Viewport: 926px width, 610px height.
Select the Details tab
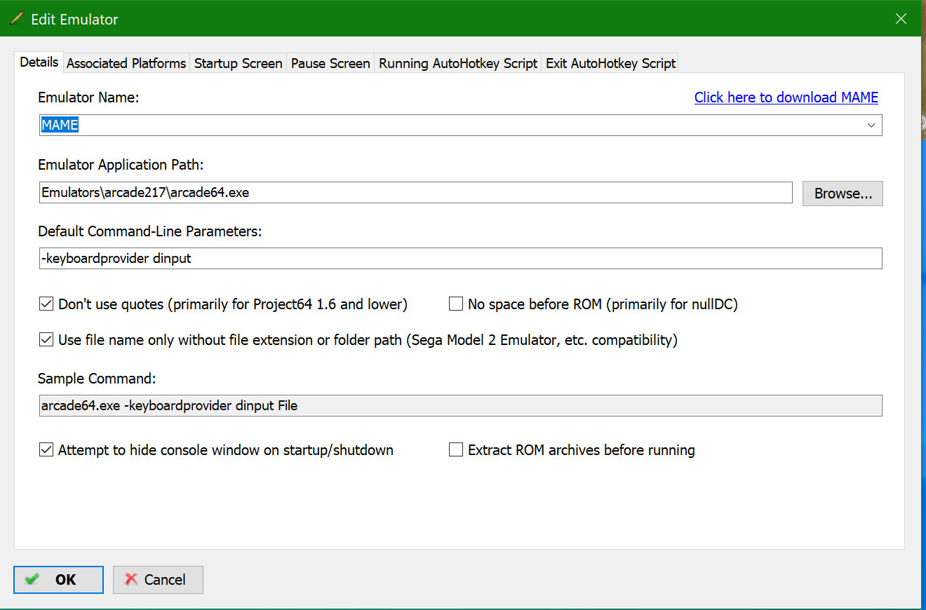tap(39, 62)
